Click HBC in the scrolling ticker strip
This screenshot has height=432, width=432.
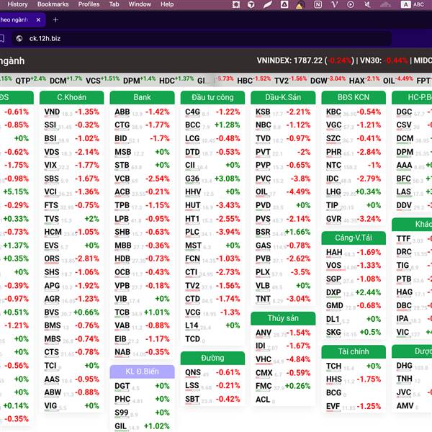(x=245, y=81)
